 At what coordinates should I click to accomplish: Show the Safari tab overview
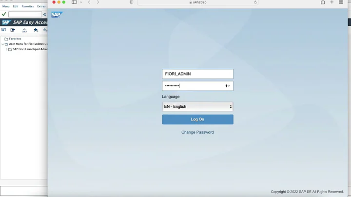coord(341,2)
